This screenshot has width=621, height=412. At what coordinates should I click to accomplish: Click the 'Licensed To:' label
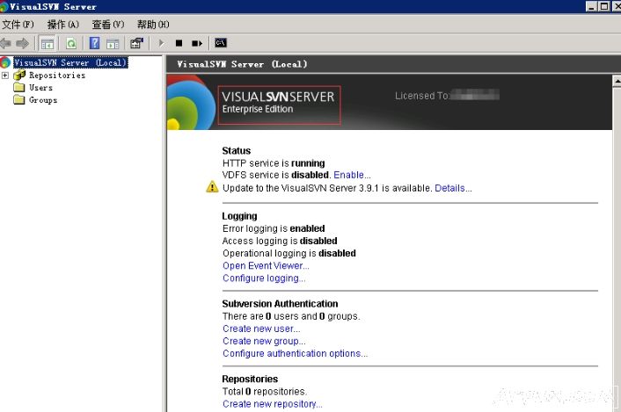point(422,96)
